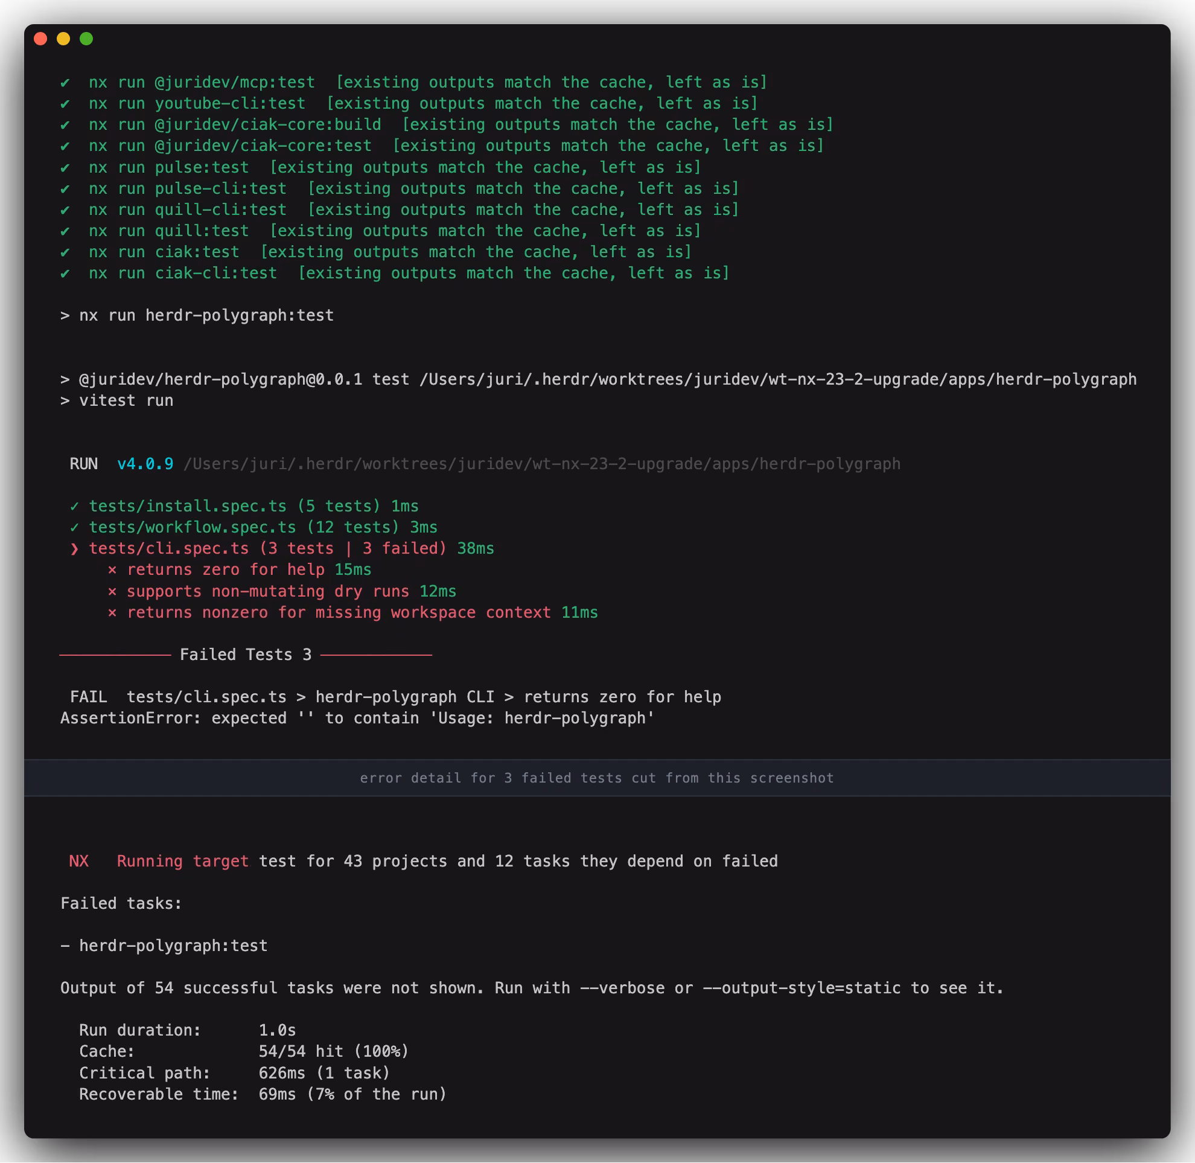Click 'returns nonzero for missing workspace context'
1195x1163 pixels.
pos(352,613)
